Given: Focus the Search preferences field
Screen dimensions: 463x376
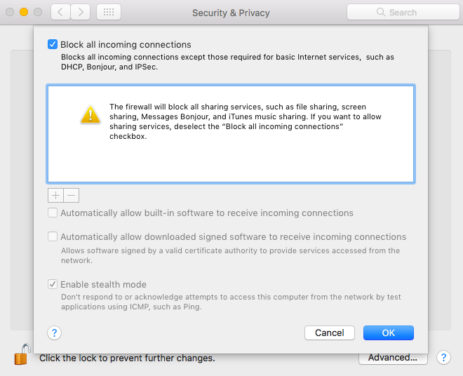Looking at the screenshot, I should coord(403,12).
